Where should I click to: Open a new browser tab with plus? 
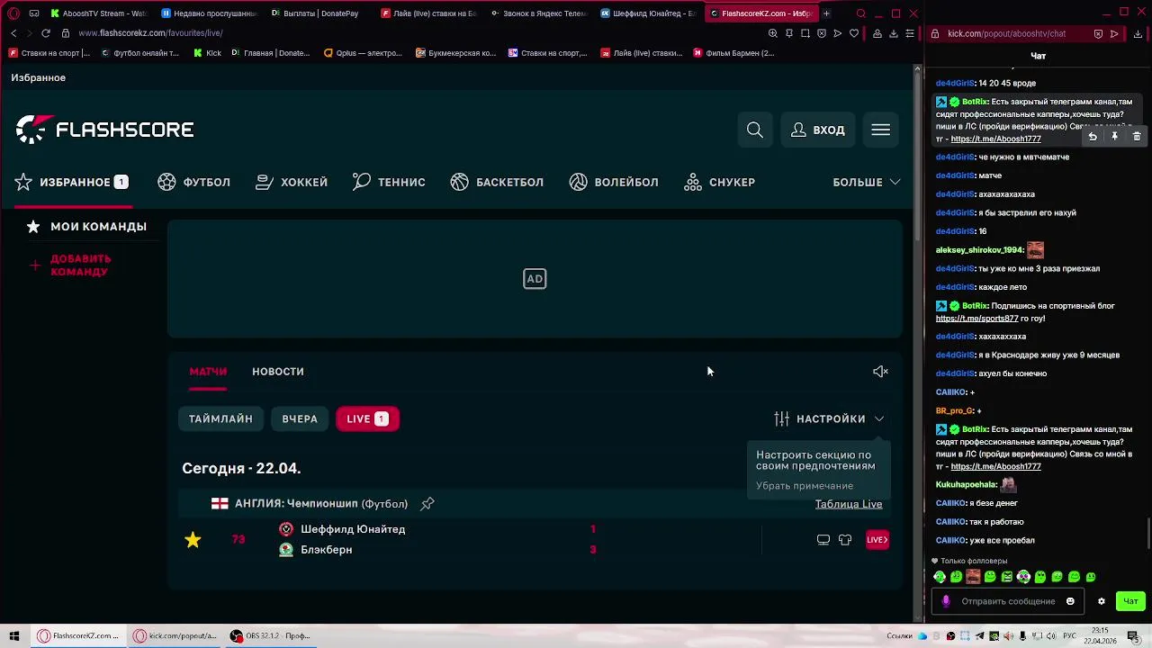coord(826,13)
